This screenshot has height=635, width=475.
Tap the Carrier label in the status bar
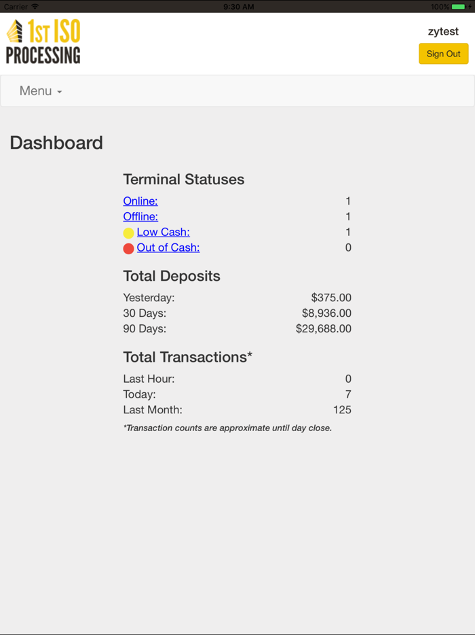15,6
